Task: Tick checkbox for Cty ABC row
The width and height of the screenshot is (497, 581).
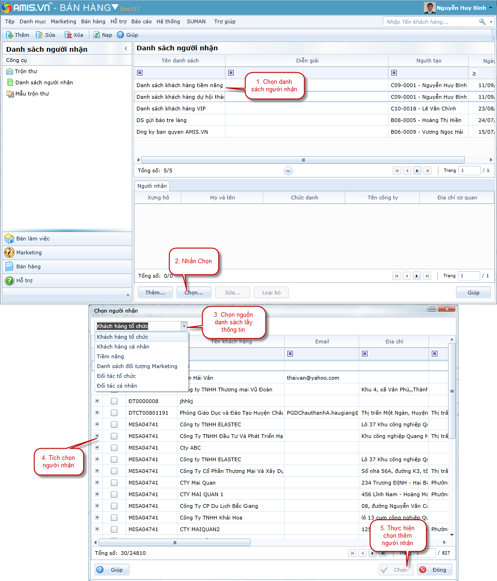Action: 114,448
